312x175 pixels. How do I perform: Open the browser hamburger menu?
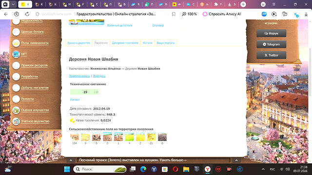click(274, 4)
